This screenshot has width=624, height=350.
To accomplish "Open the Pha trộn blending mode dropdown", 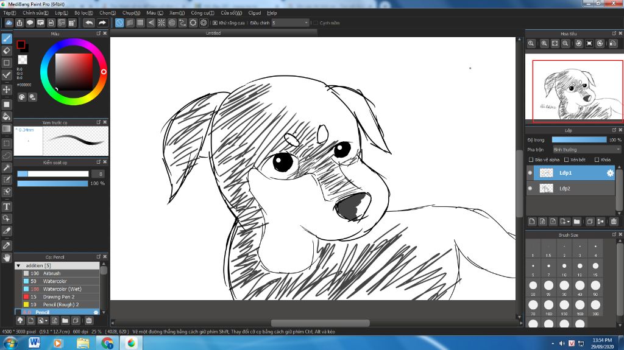I will point(587,150).
